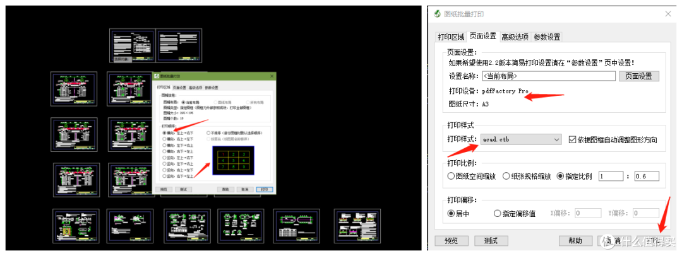Click 打印设备 pdfFactory Pro text
The height and width of the screenshot is (256, 682).
(488, 91)
